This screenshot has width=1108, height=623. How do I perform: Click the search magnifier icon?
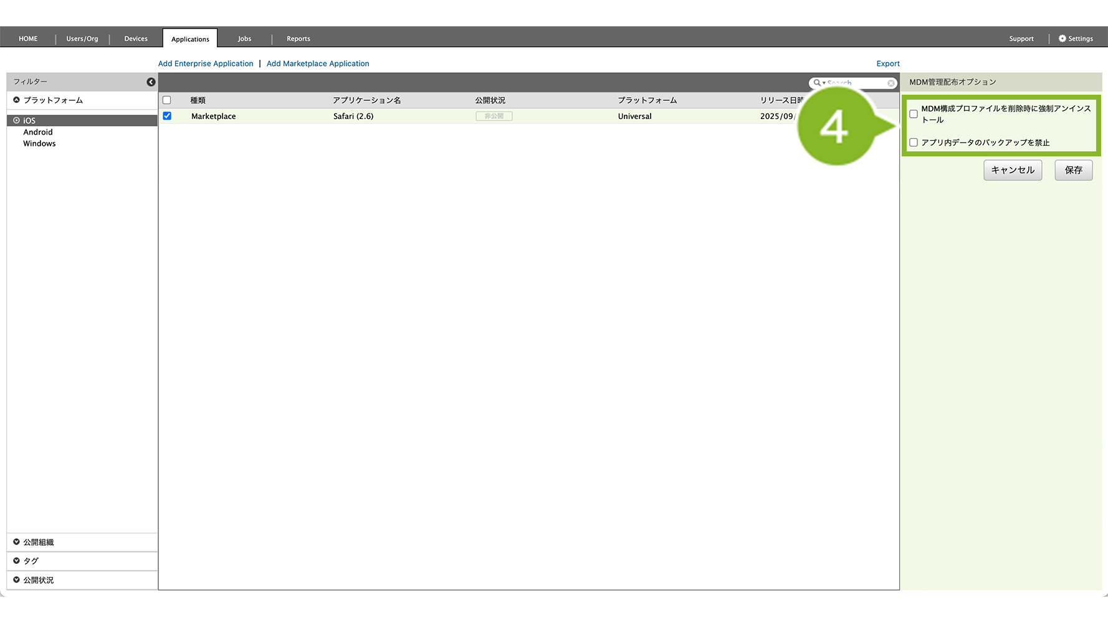click(x=817, y=83)
